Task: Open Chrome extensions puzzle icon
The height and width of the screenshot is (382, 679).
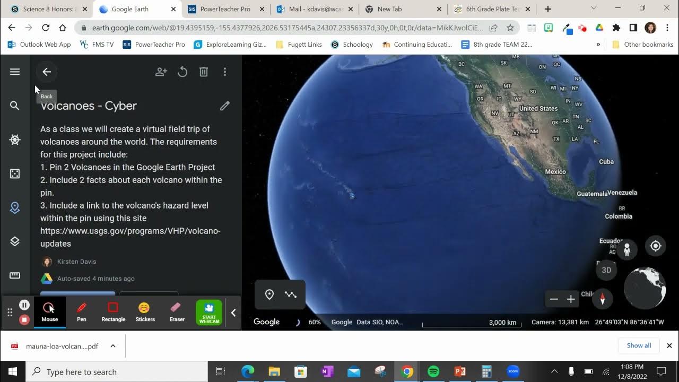Action: coord(616,28)
